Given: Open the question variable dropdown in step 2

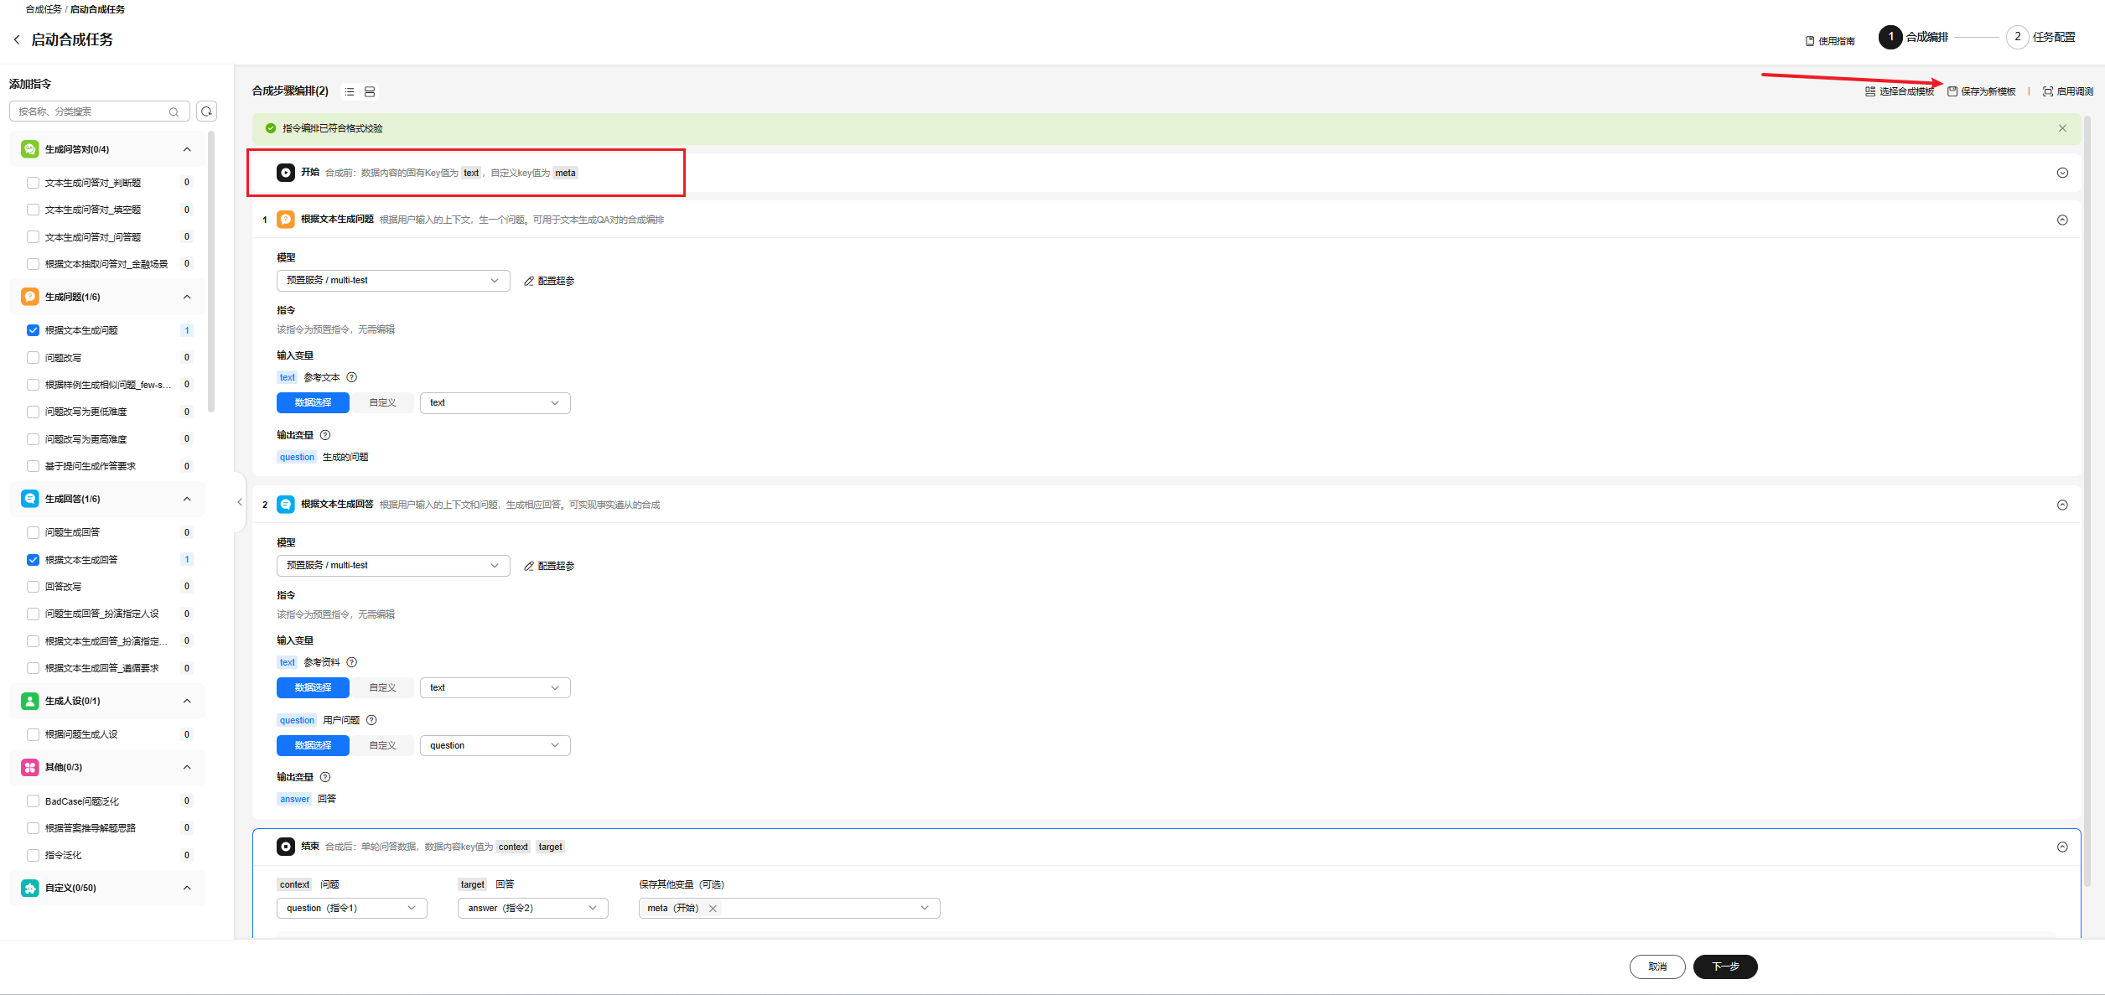Looking at the screenshot, I should pos(495,745).
